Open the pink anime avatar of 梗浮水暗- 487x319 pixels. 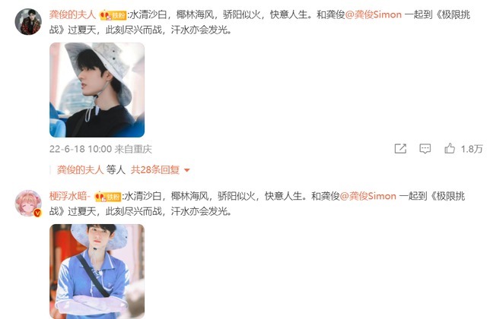point(28,204)
